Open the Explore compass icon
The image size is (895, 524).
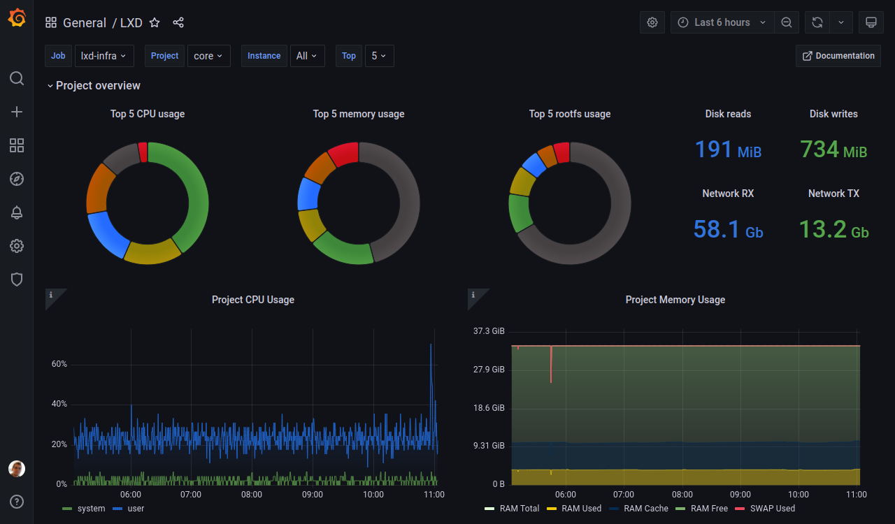[17, 179]
